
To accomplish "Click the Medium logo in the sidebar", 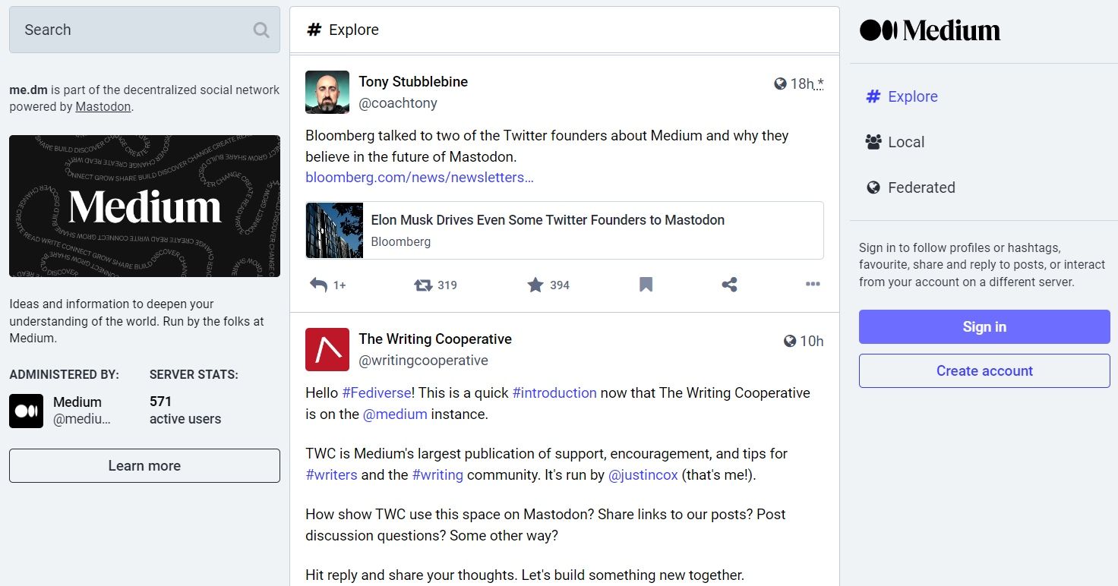I will (929, 30).
